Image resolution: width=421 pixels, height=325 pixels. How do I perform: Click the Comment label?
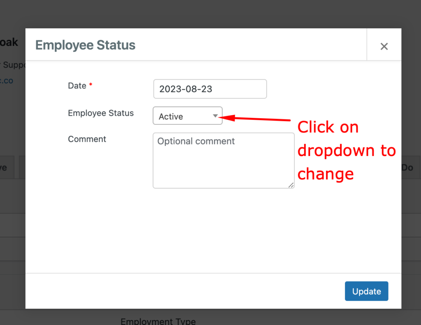[87, 139]
